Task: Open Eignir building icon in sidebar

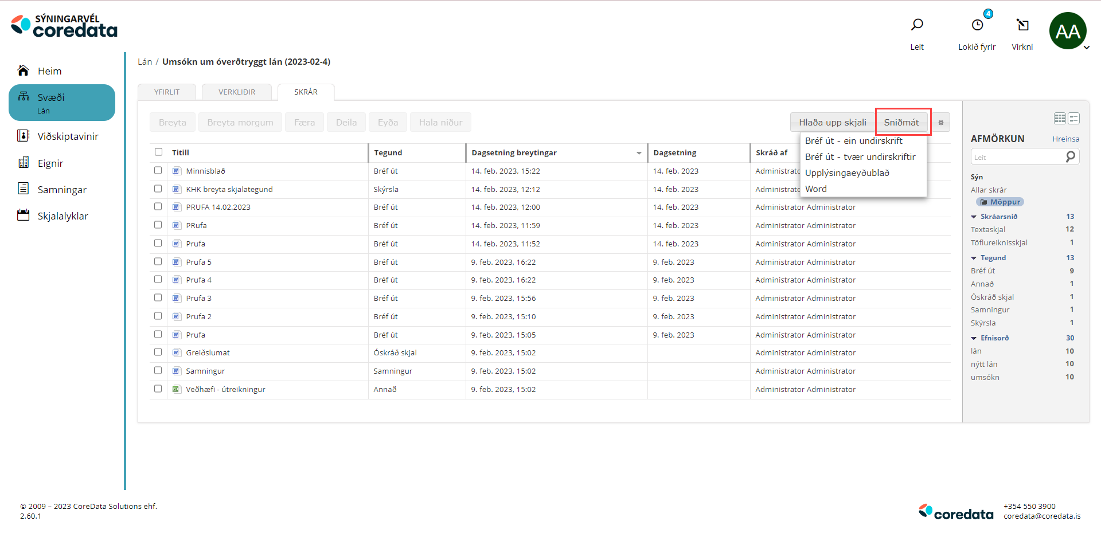Action: (x=24, y=163)
